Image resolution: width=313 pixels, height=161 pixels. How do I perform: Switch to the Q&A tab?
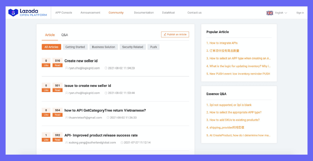point(64,35)
